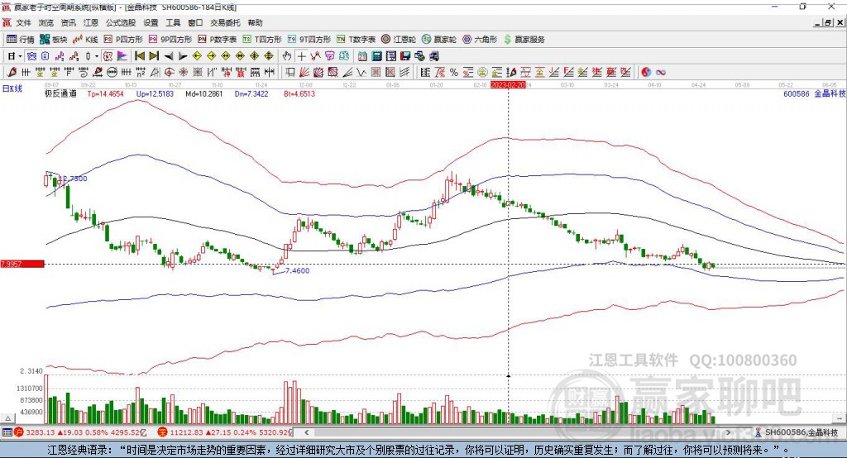Image resolution: width=847 pixels, height=458 pixels.
Task: Open the 9P四方形 tool
Action: (170, 40)
